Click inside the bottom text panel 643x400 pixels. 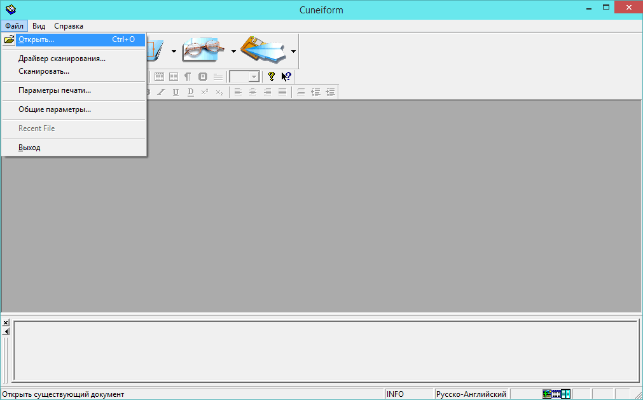(326, 351)
